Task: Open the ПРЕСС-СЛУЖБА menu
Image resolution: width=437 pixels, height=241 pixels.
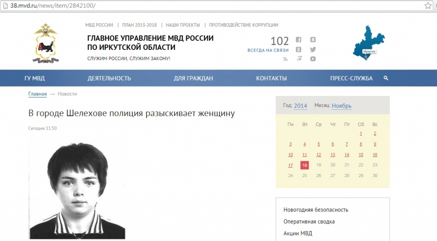Action: 351,78
